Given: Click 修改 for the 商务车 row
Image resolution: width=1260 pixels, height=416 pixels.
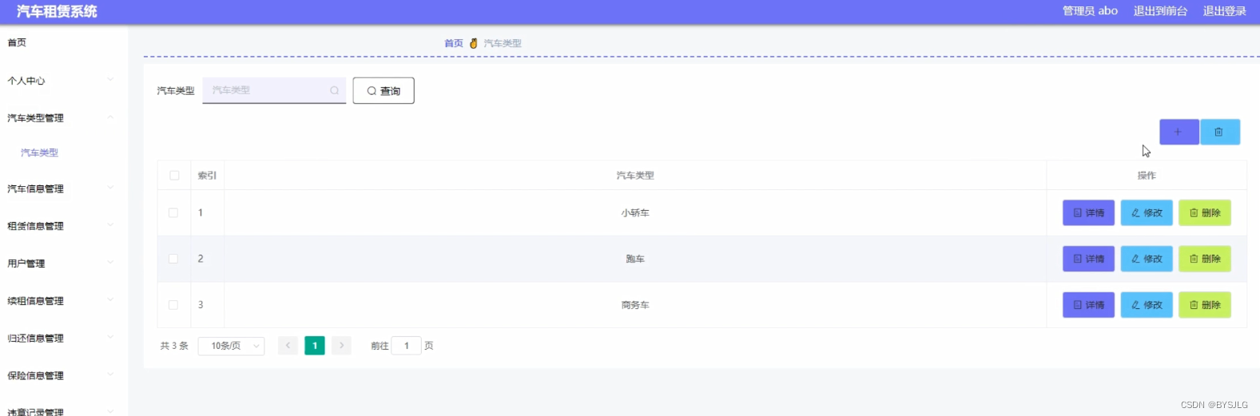Looking at the screenshot, I should tap(1147, 305).
